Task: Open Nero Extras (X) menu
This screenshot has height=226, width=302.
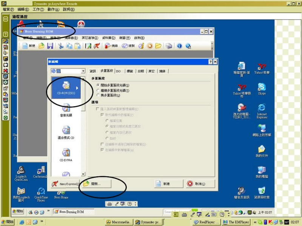Action: (90, 38)
